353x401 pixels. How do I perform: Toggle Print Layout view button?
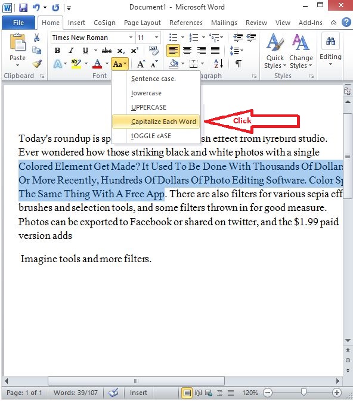tap(187, 393)
